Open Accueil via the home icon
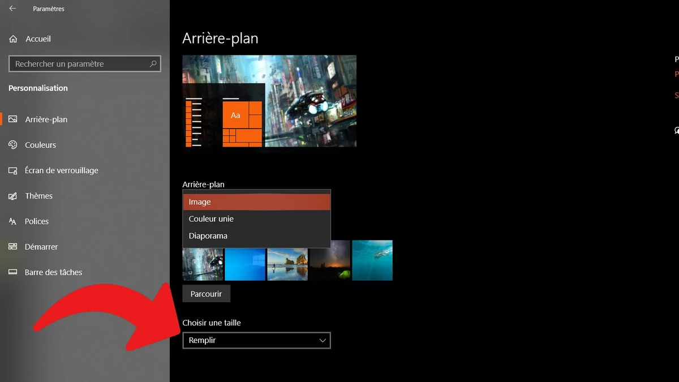 [13, 39]
